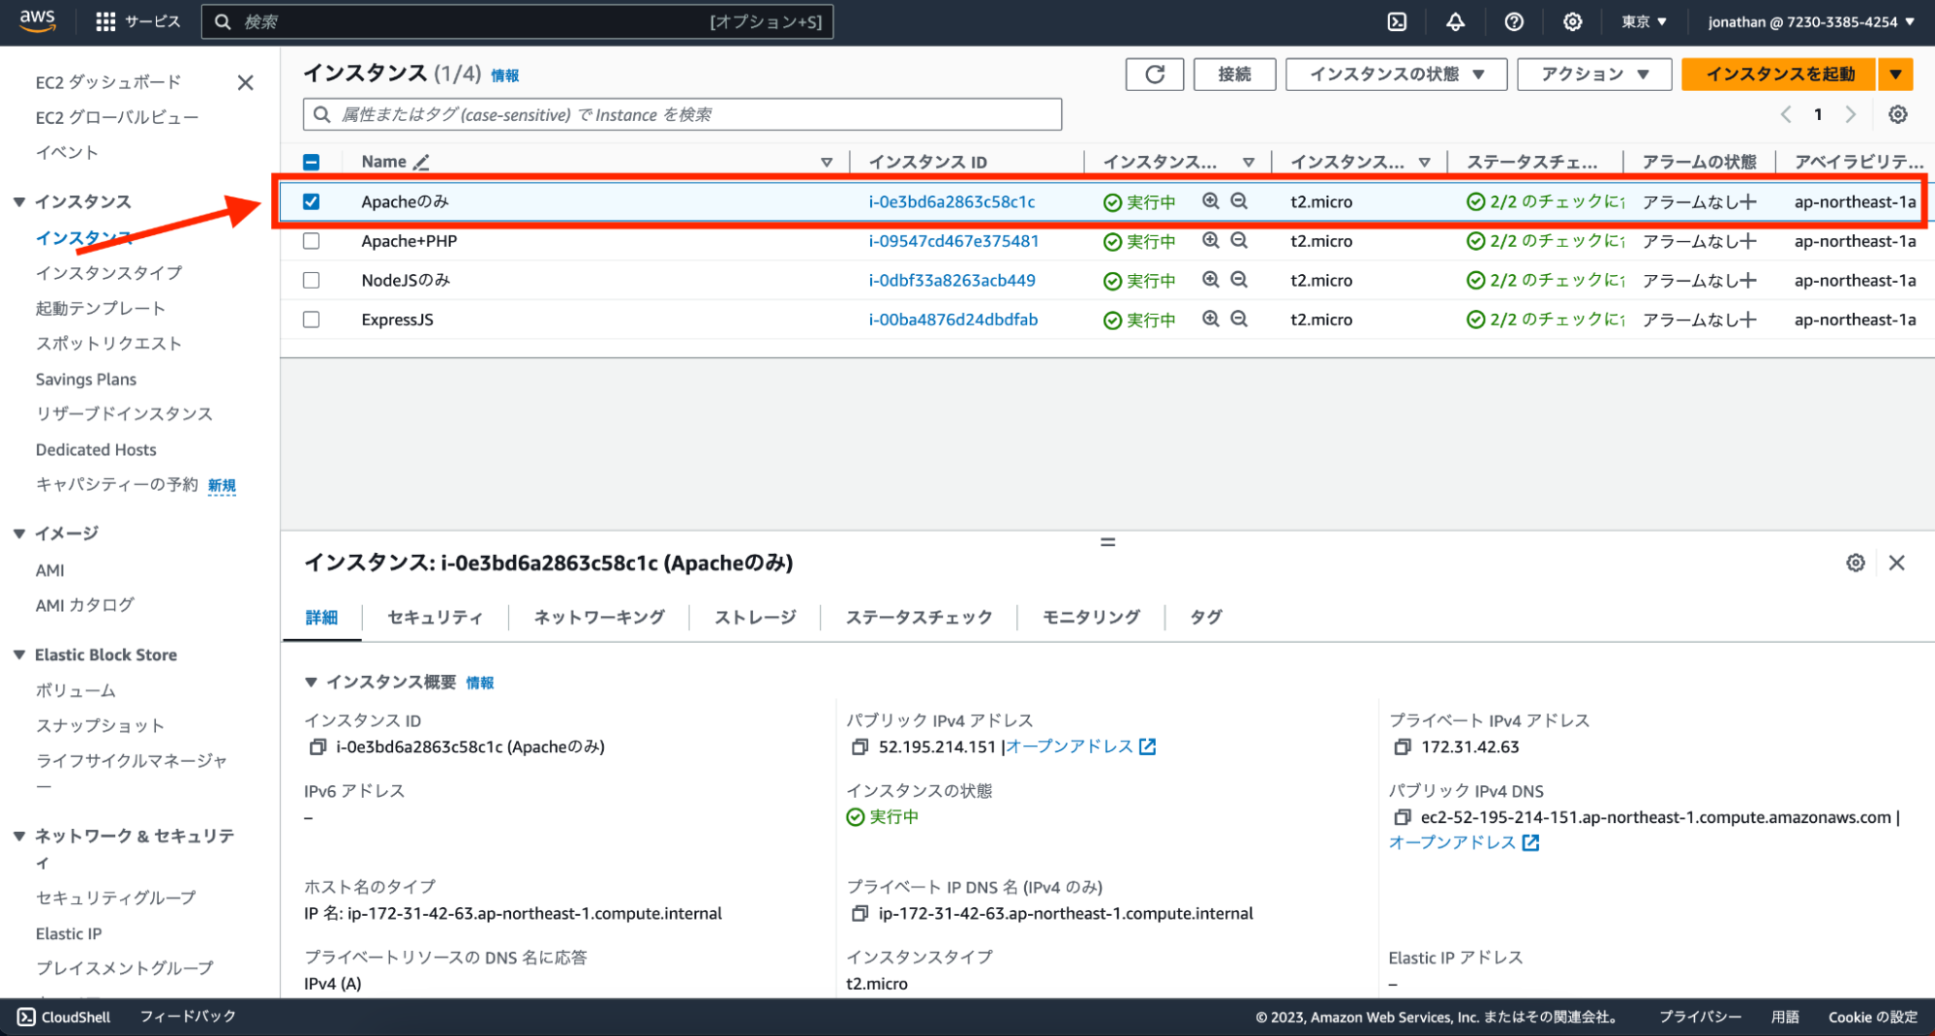The width and height of the screenshot is (1935, 1036).
Task: Switch to the モニタリング tab
Action: [x=1091, y=617]
